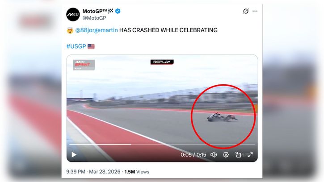Play the crash replay video

coord(74,155)
